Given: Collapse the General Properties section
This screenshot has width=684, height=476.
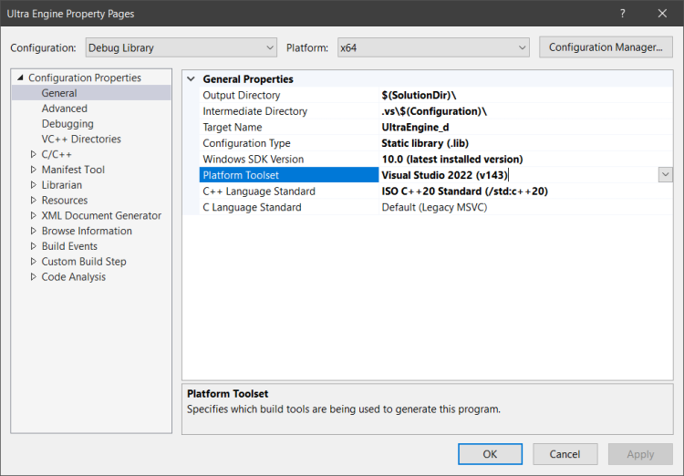Looking at the screenshot, I should click(x=191, y=79).
